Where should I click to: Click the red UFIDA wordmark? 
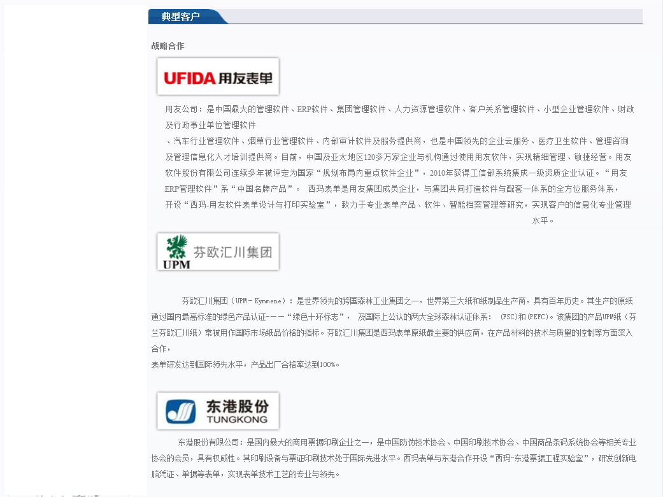190,78
